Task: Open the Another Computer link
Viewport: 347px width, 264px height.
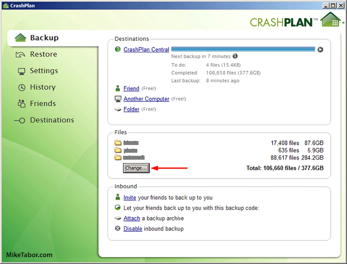Action: pos(146,99)
